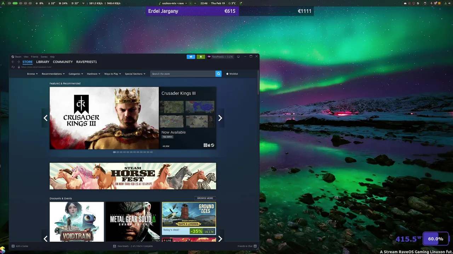
Task: Go to previous Discounts & Events page
Action: 45,239
